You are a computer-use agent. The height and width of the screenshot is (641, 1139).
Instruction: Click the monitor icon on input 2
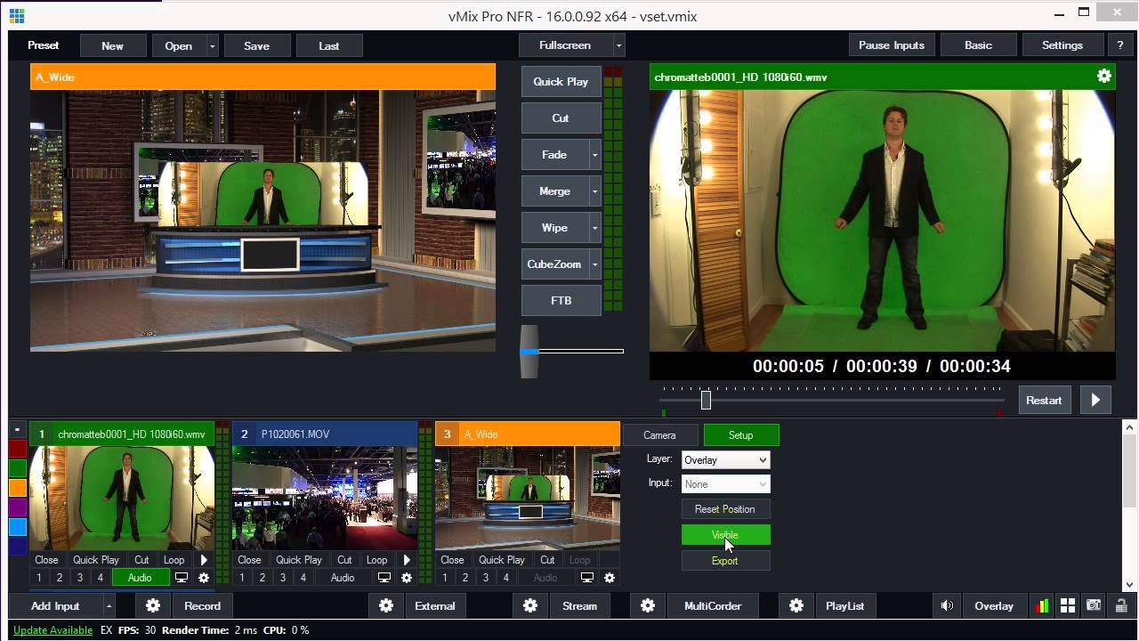384,578
